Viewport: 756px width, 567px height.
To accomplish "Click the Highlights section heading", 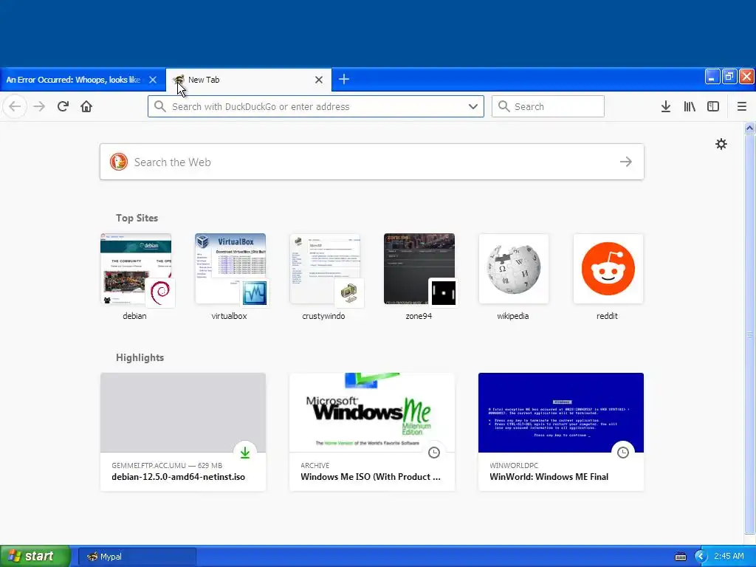I will point(140,357).
